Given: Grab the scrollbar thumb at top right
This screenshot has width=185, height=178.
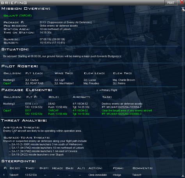Looking at the screenshot, I should 183,10.
